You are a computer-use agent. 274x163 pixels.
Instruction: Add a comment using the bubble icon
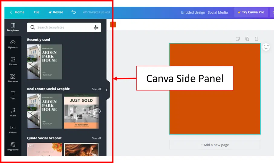pos(266,47)
